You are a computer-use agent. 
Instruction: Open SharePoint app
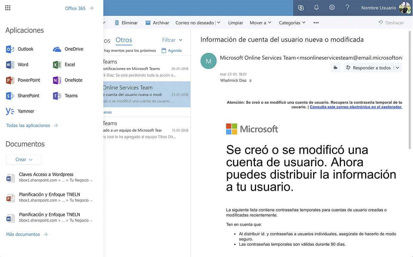point(23,96)
